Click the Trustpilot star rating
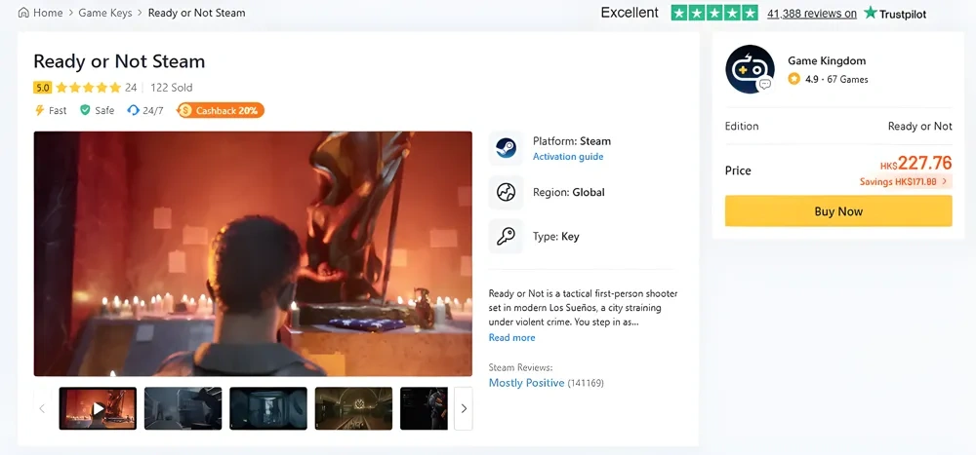The width and height of the screenshot is (976, 455). [714, 14]
